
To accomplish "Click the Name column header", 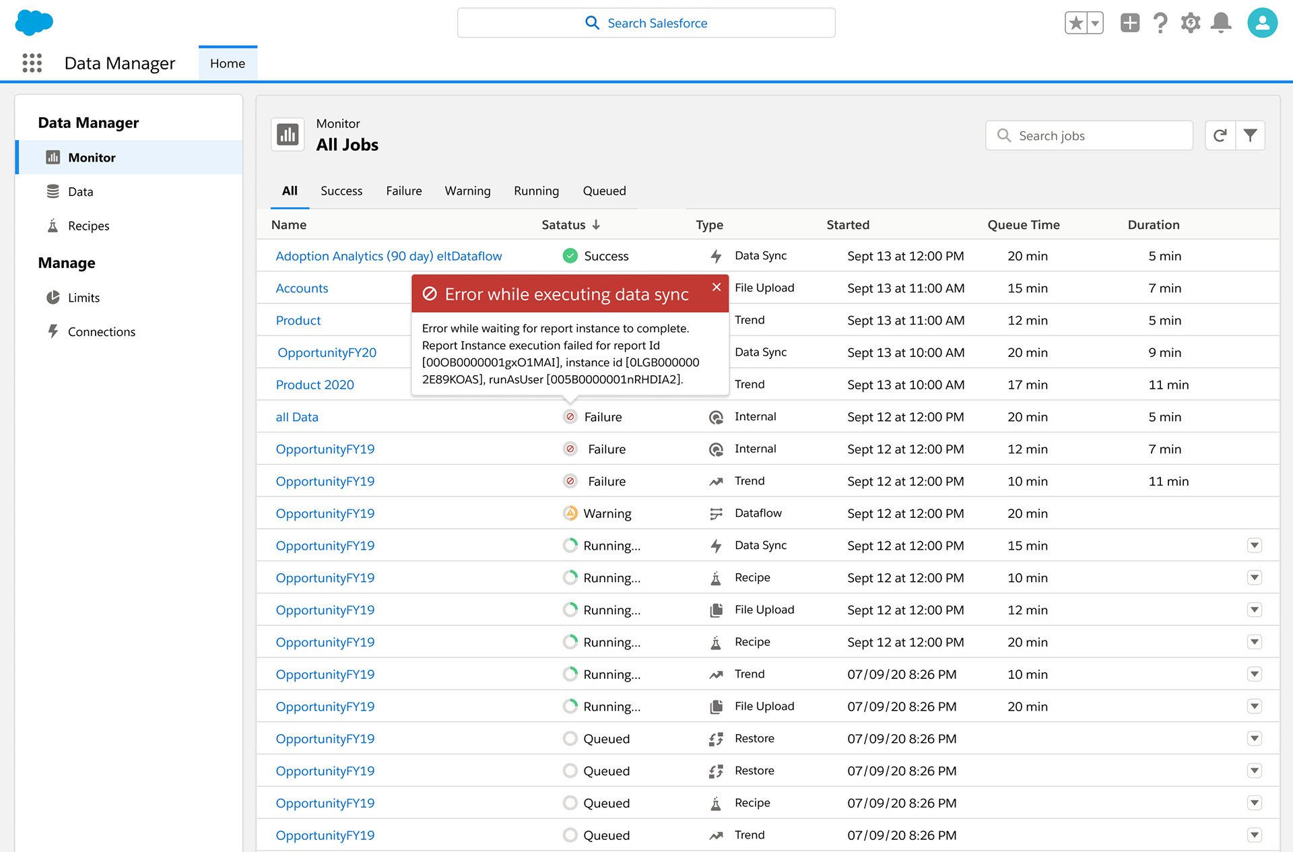I will pos(289,225).
